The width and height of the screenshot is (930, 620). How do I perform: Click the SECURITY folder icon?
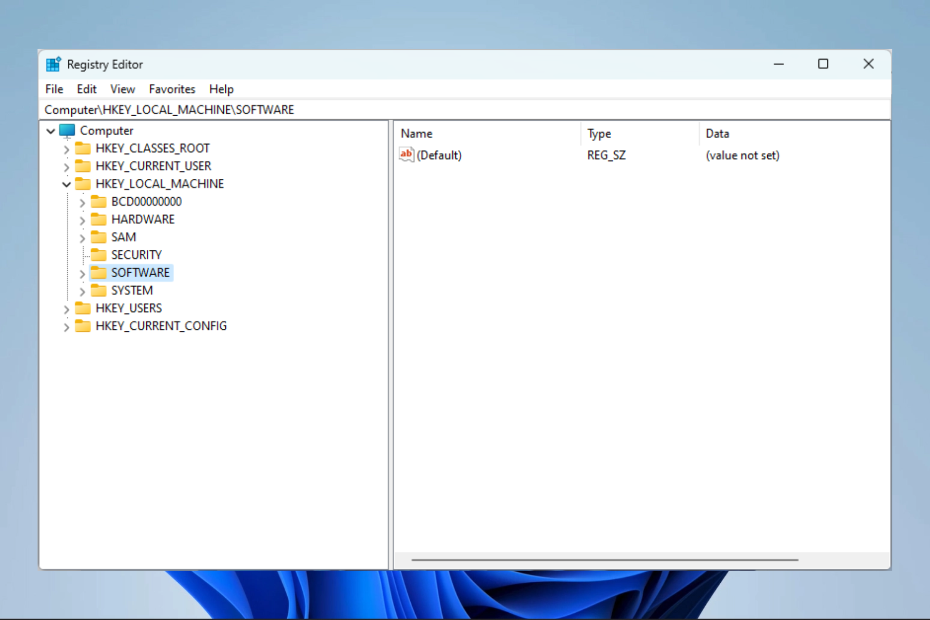(x=99, y=255)
